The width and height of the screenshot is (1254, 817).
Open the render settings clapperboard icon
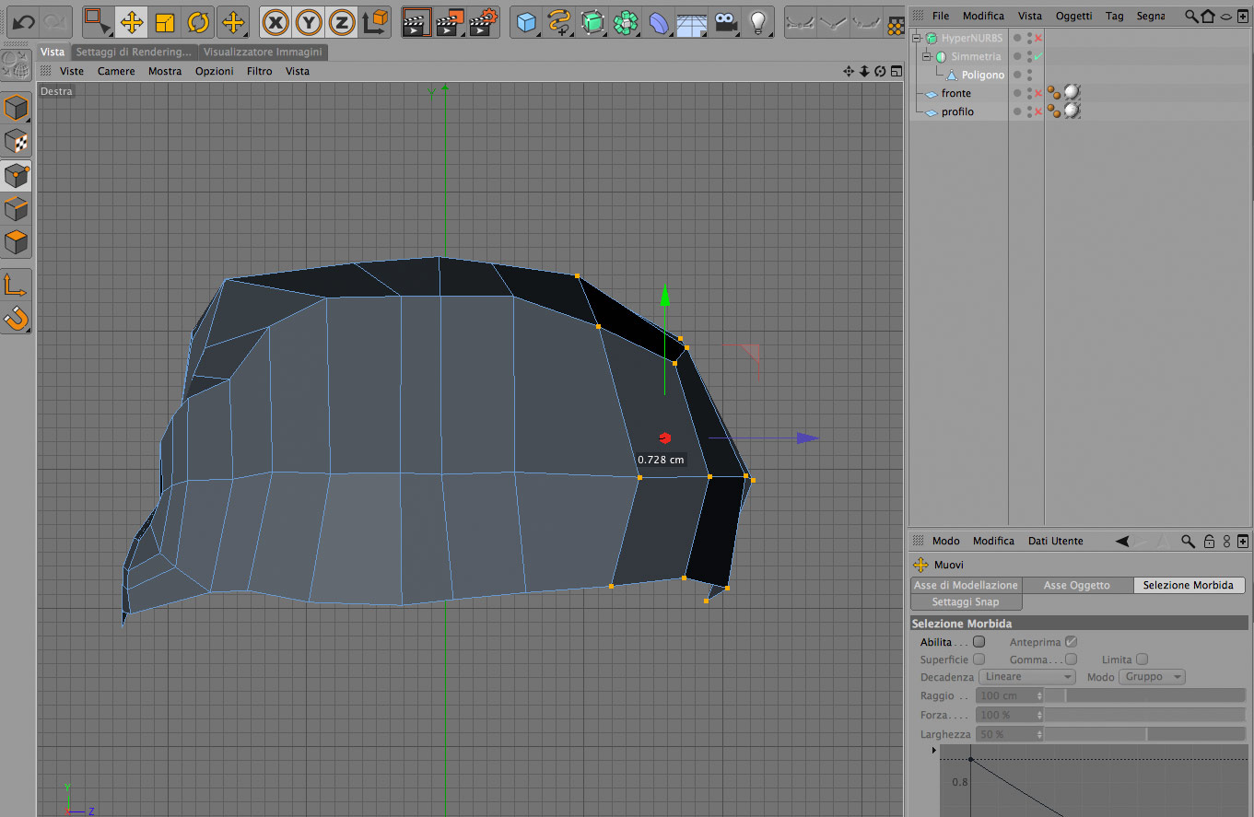[482, 22]
